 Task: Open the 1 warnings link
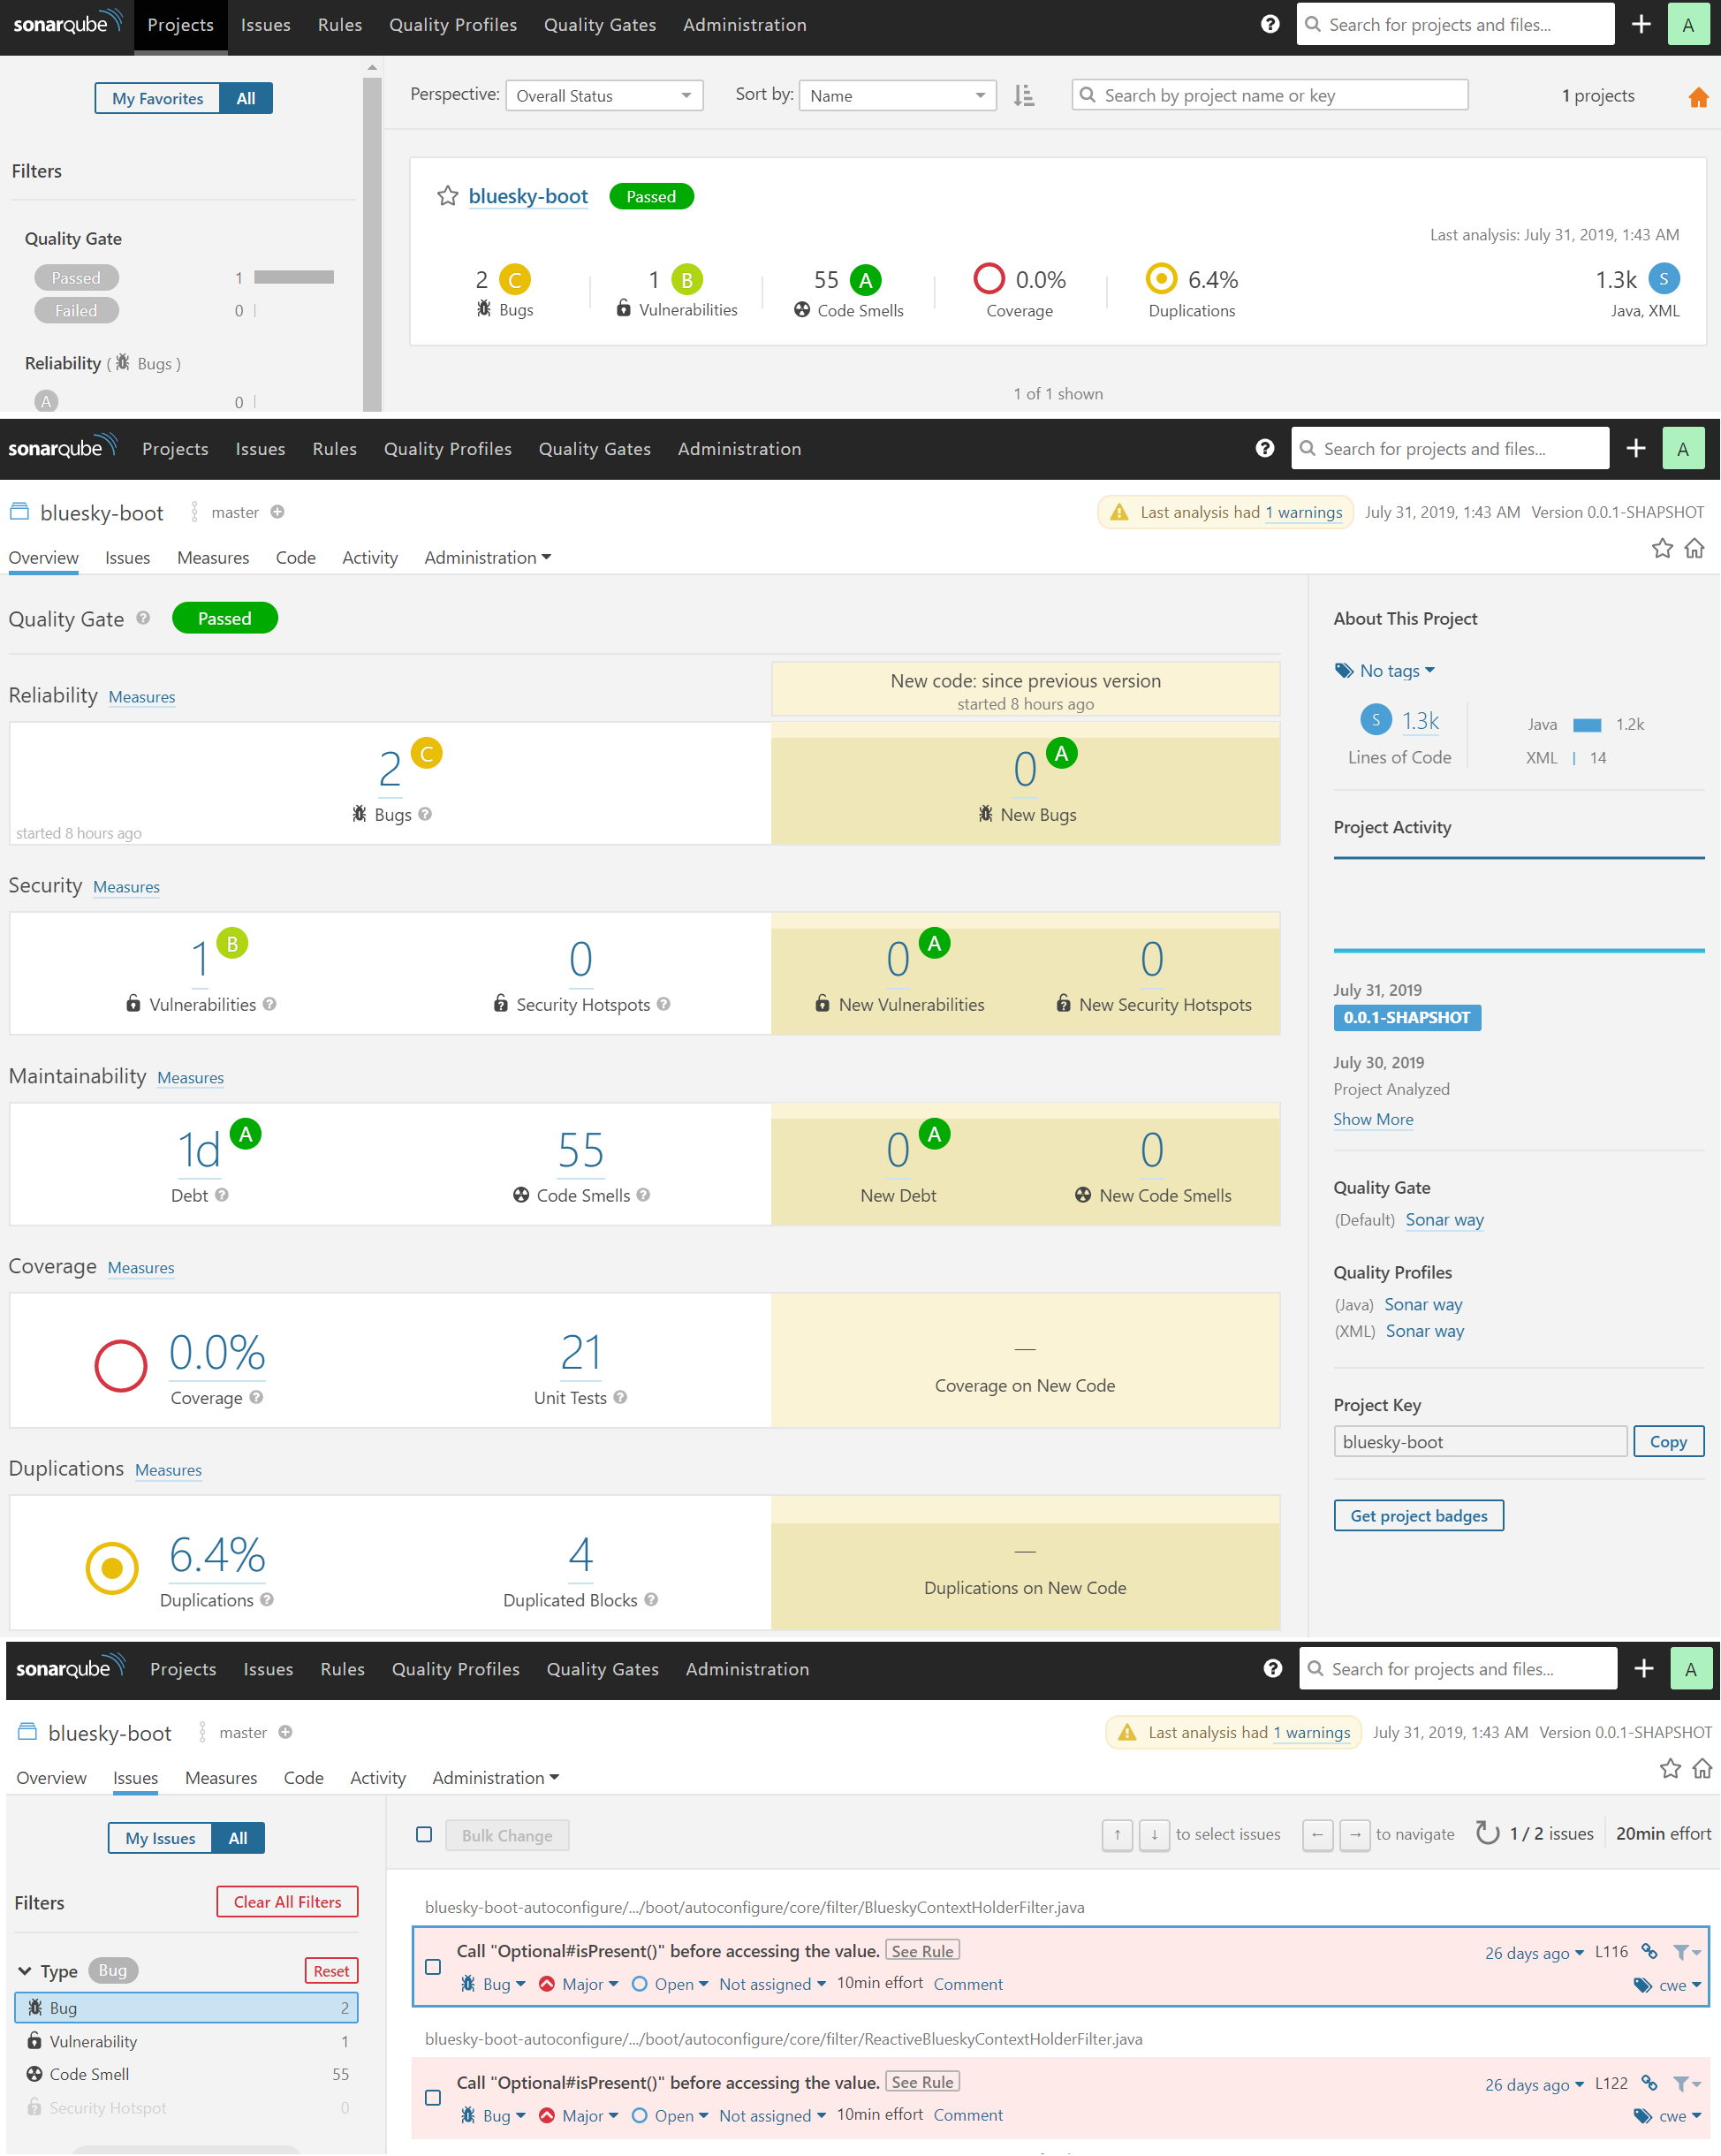coord(1303,512)
